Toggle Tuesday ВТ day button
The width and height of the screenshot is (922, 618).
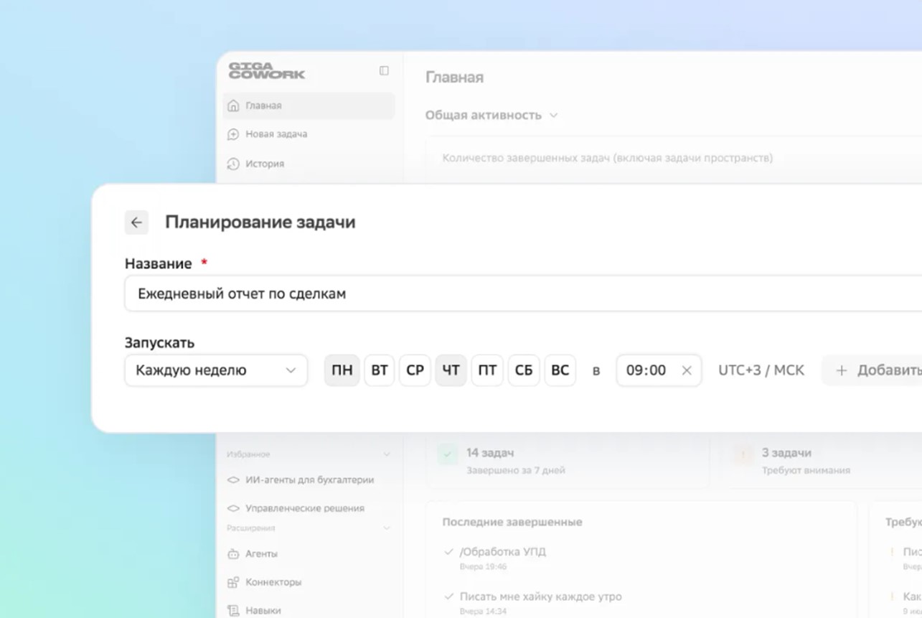tap(380, 370)
